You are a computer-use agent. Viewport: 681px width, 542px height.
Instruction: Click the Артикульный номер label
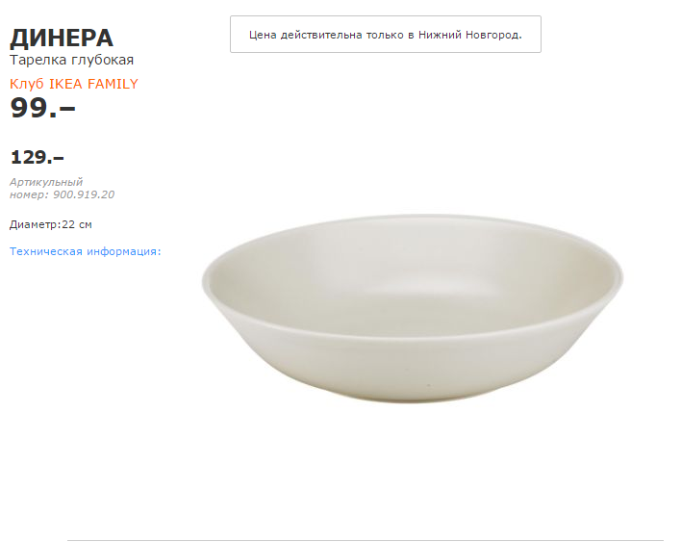coord(46,182)
